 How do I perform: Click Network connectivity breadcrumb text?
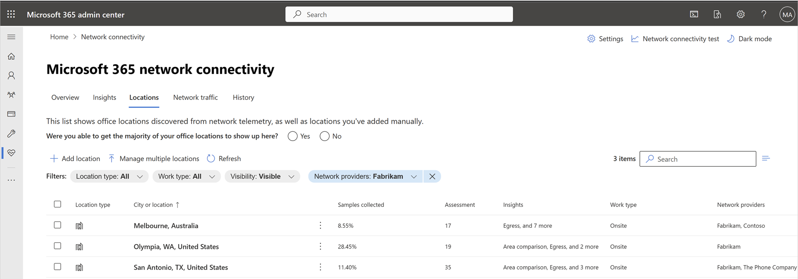[113, 37]
